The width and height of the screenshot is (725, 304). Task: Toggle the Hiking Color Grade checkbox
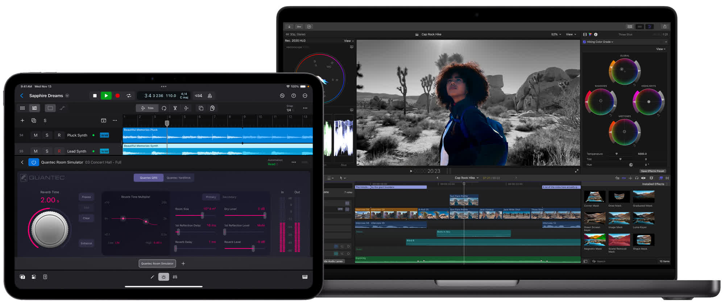(x=584, y=42)
